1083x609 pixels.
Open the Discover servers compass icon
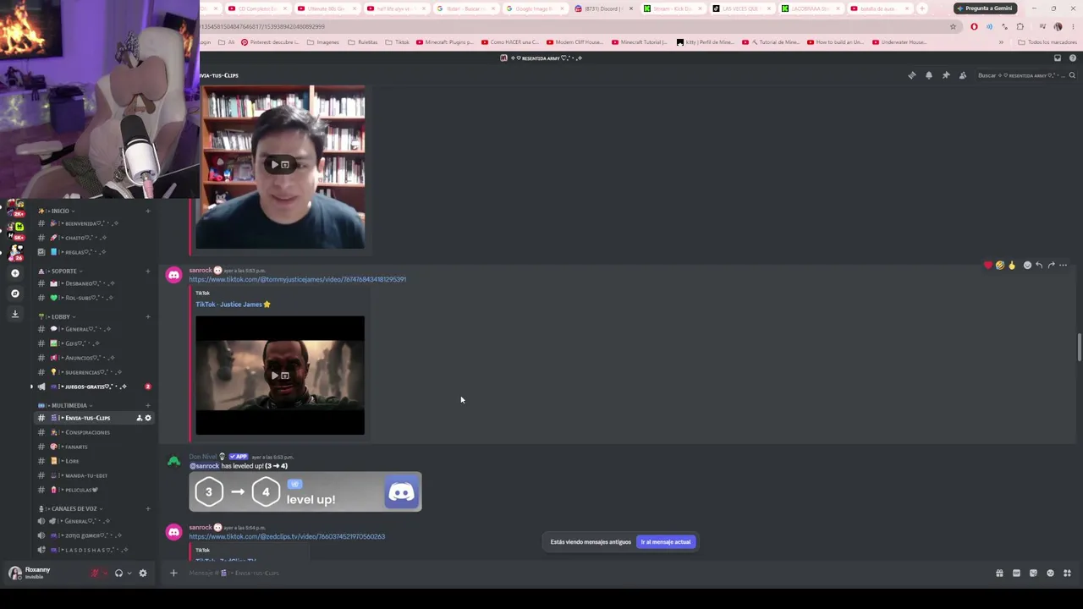point(14,294)
